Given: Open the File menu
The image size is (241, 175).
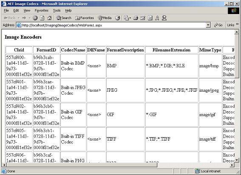Looking at the screenshot, I should click(x=6, y=11).
